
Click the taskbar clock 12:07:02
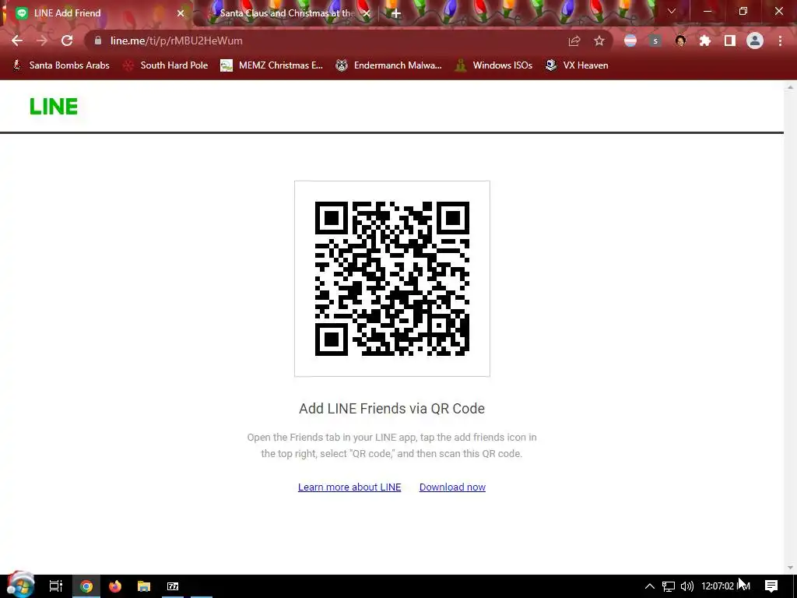click(726, 586)
